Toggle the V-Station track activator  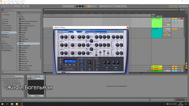[174, 19]
